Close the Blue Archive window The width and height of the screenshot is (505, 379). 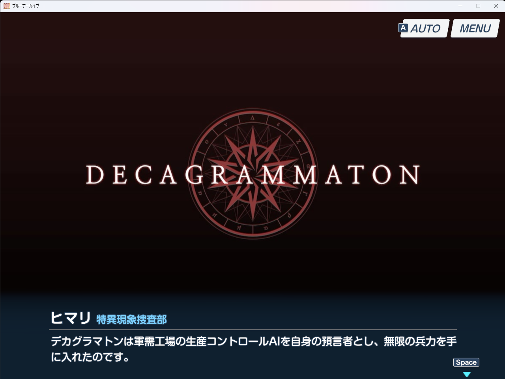(496, 6)
